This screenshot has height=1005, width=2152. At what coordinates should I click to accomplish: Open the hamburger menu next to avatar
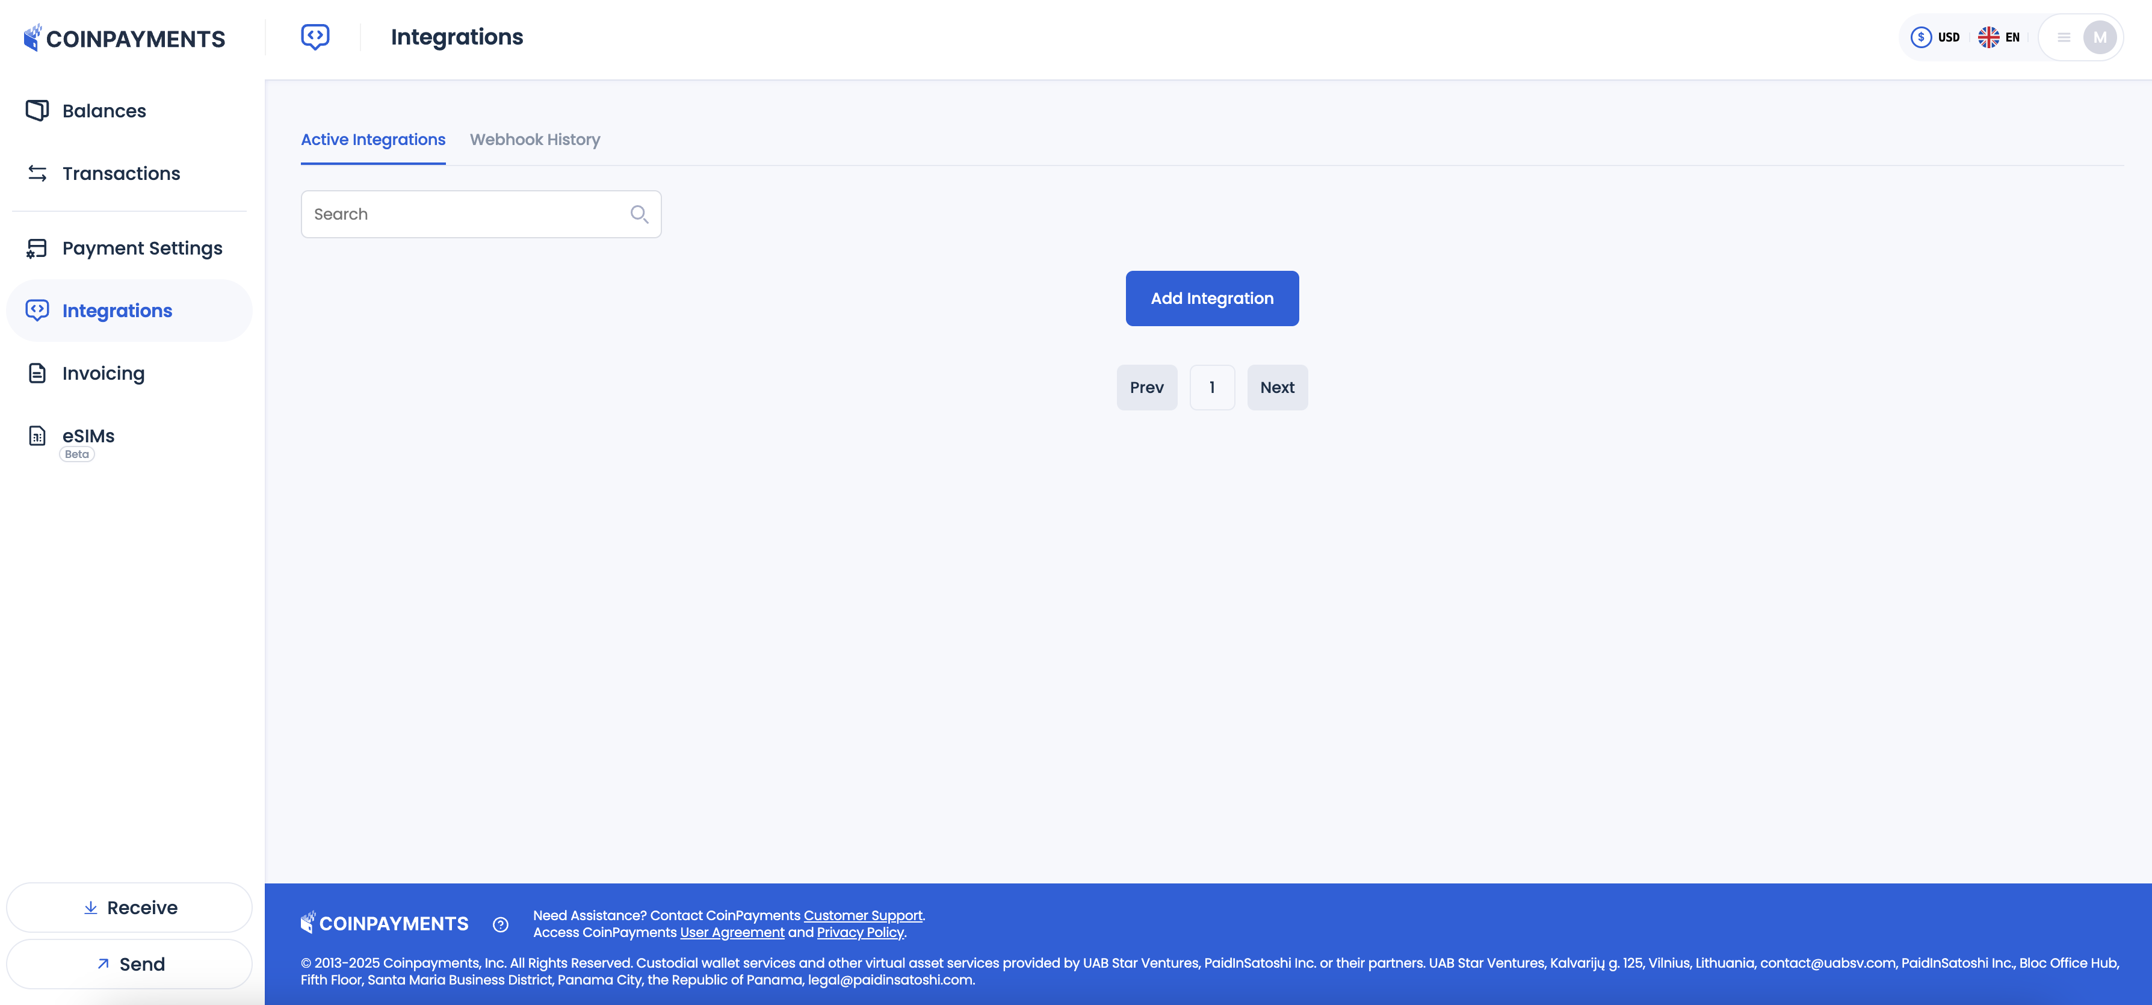click(x=2064, y=37)
